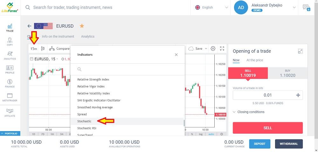Viewport: 318px width, 152px height.
Task: Click the Compare instruments toolbar button
Action: coord(59,48)
